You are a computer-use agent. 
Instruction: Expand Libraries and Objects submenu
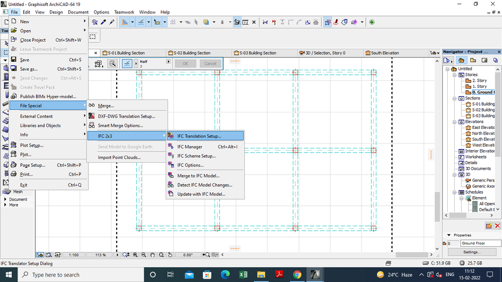point(49,125)
